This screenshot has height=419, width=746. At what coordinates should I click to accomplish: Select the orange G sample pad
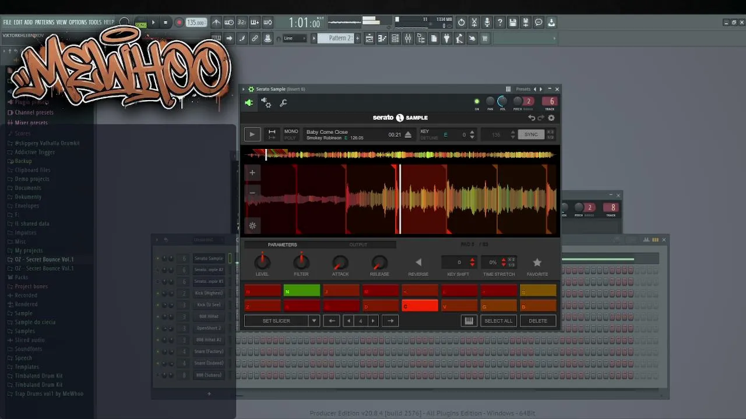point(498,306)
